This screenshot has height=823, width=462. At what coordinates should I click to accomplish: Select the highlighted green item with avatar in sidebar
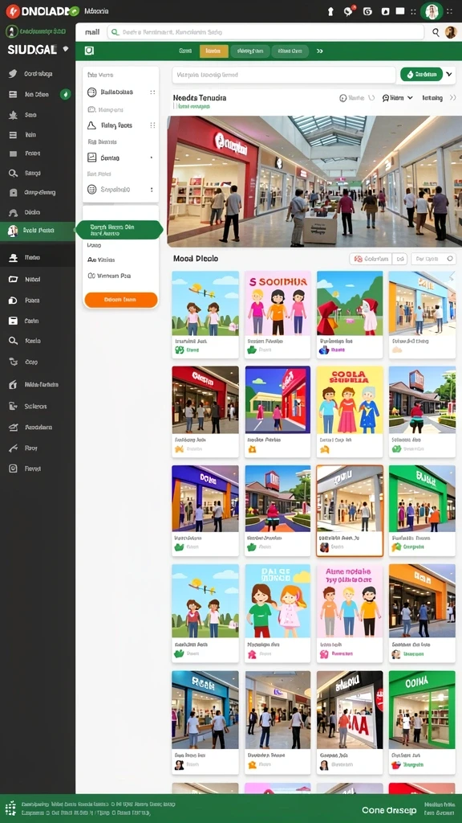pos(38,231)
